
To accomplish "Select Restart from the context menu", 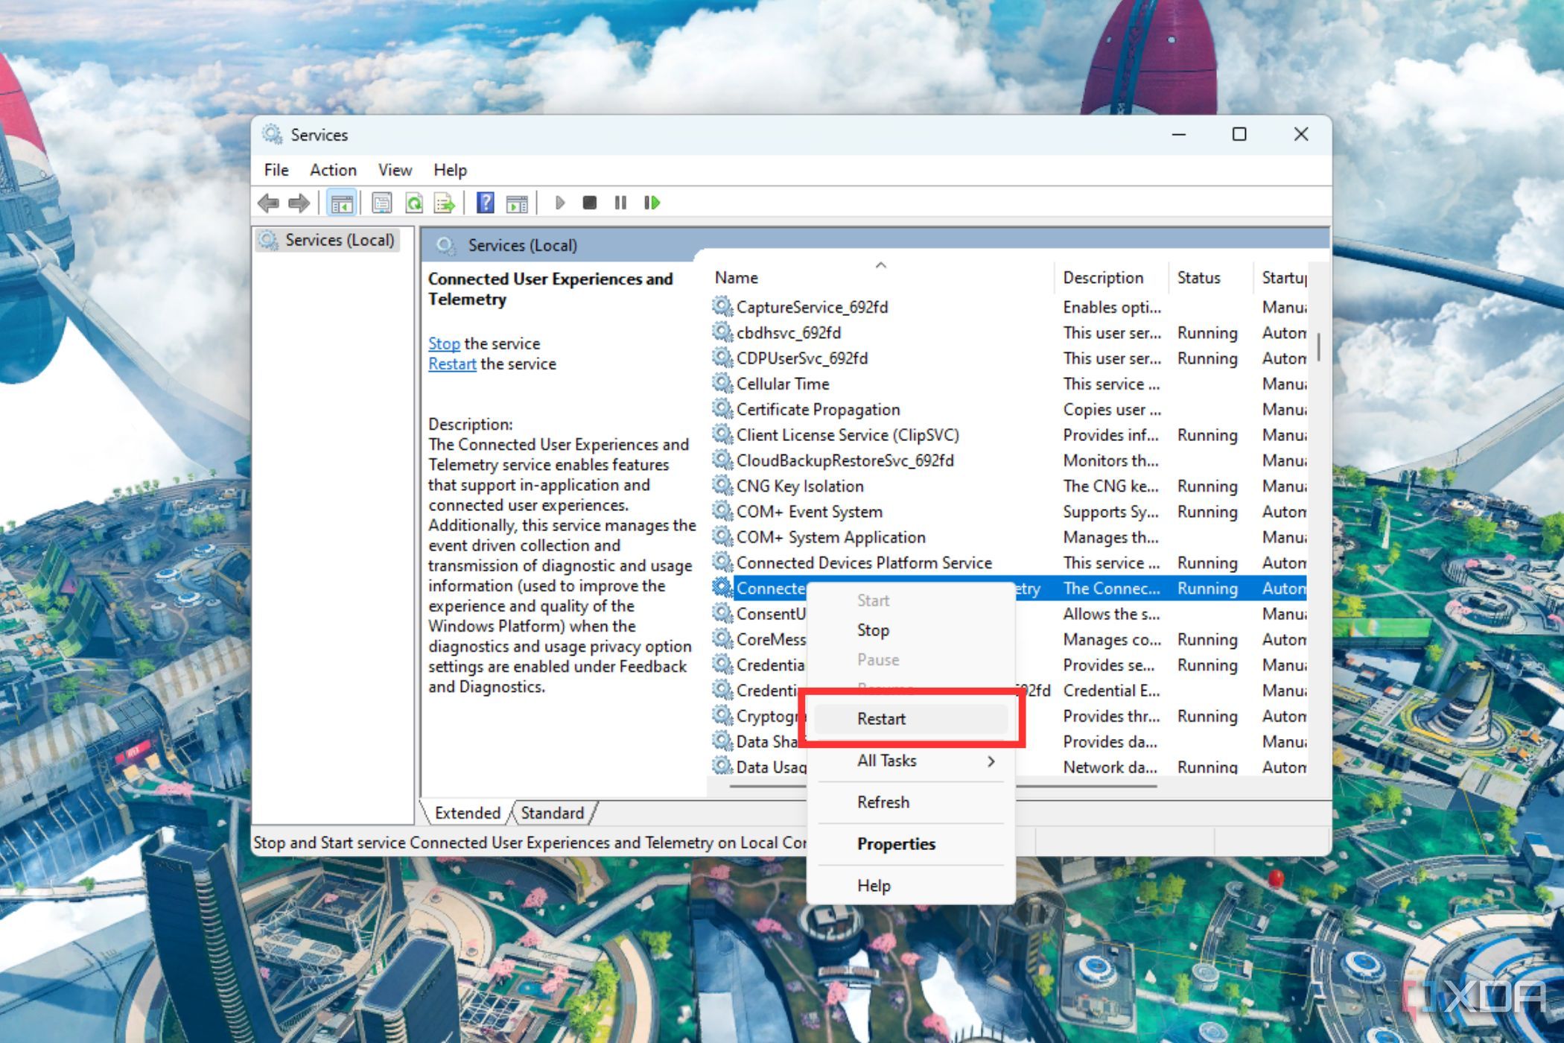I will tap(881, 718).
